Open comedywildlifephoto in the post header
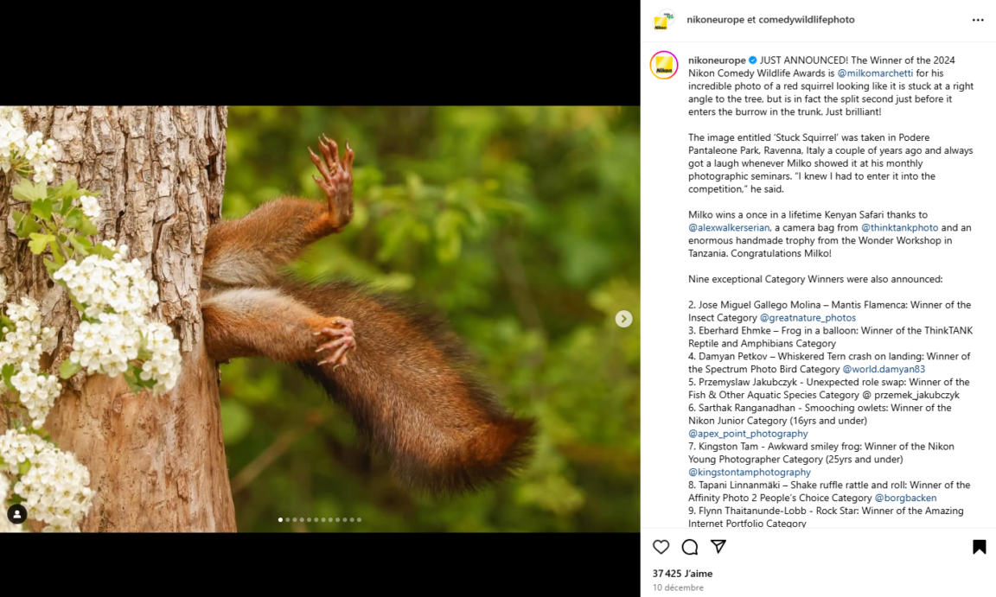 pos(806,20)
